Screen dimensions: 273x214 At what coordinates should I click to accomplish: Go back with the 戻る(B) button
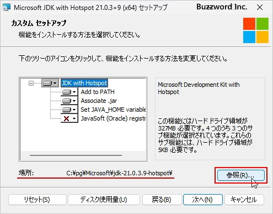(x=162, y=200)
